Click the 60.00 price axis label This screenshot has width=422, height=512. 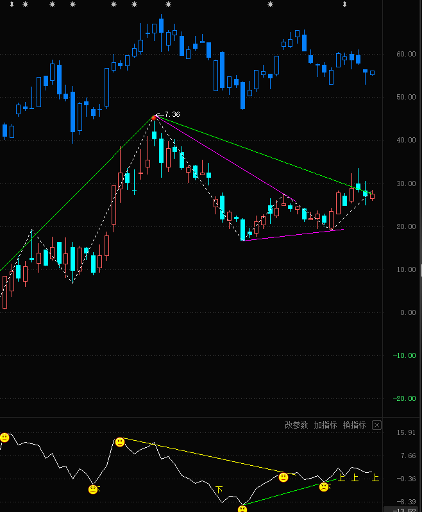(x=406, y=54)
